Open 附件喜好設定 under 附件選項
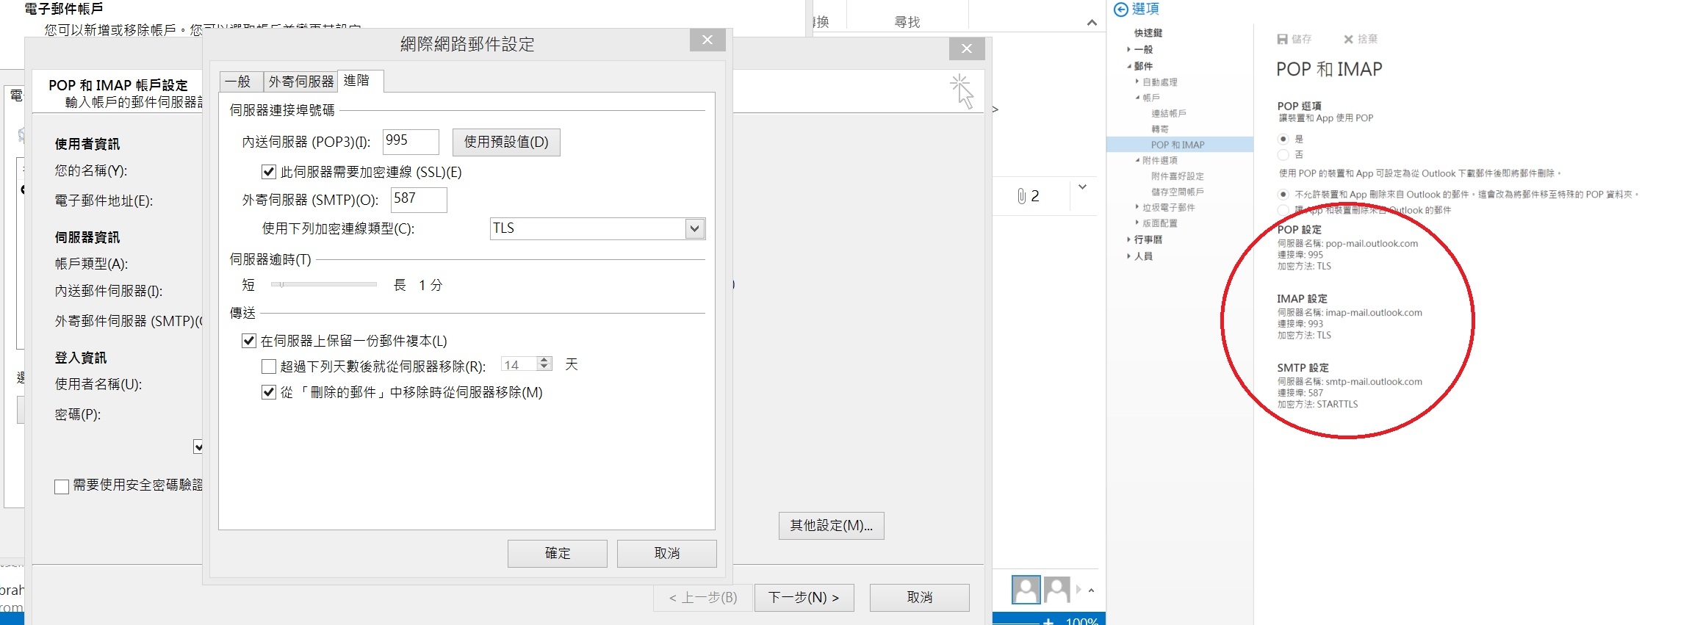Screen dimensions: 1689x625 point(1178,176)
